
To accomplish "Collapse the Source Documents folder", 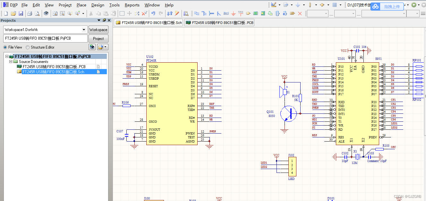I will (x=11, y=62).
